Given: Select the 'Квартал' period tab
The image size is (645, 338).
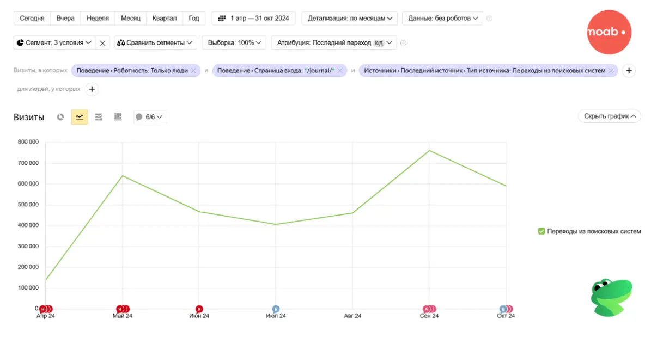Looking at the screenshot, I should (x=165, y=18).
